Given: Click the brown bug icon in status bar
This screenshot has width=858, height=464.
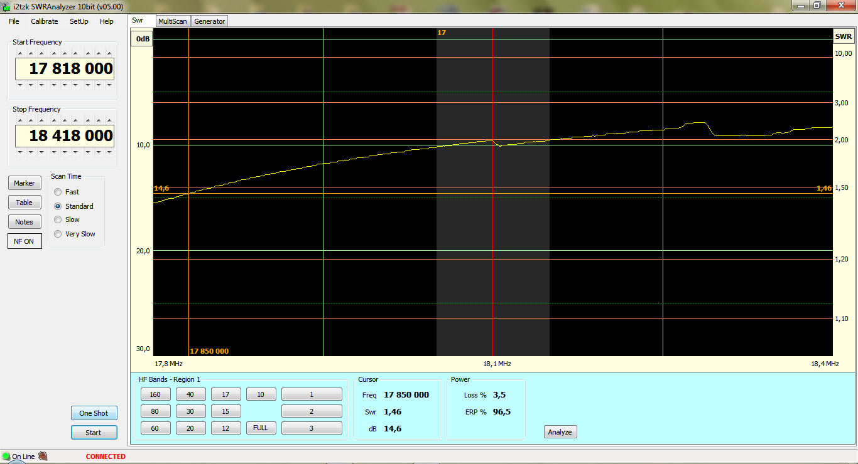Looking at the screenshot, I should click(x=43, y=456).
